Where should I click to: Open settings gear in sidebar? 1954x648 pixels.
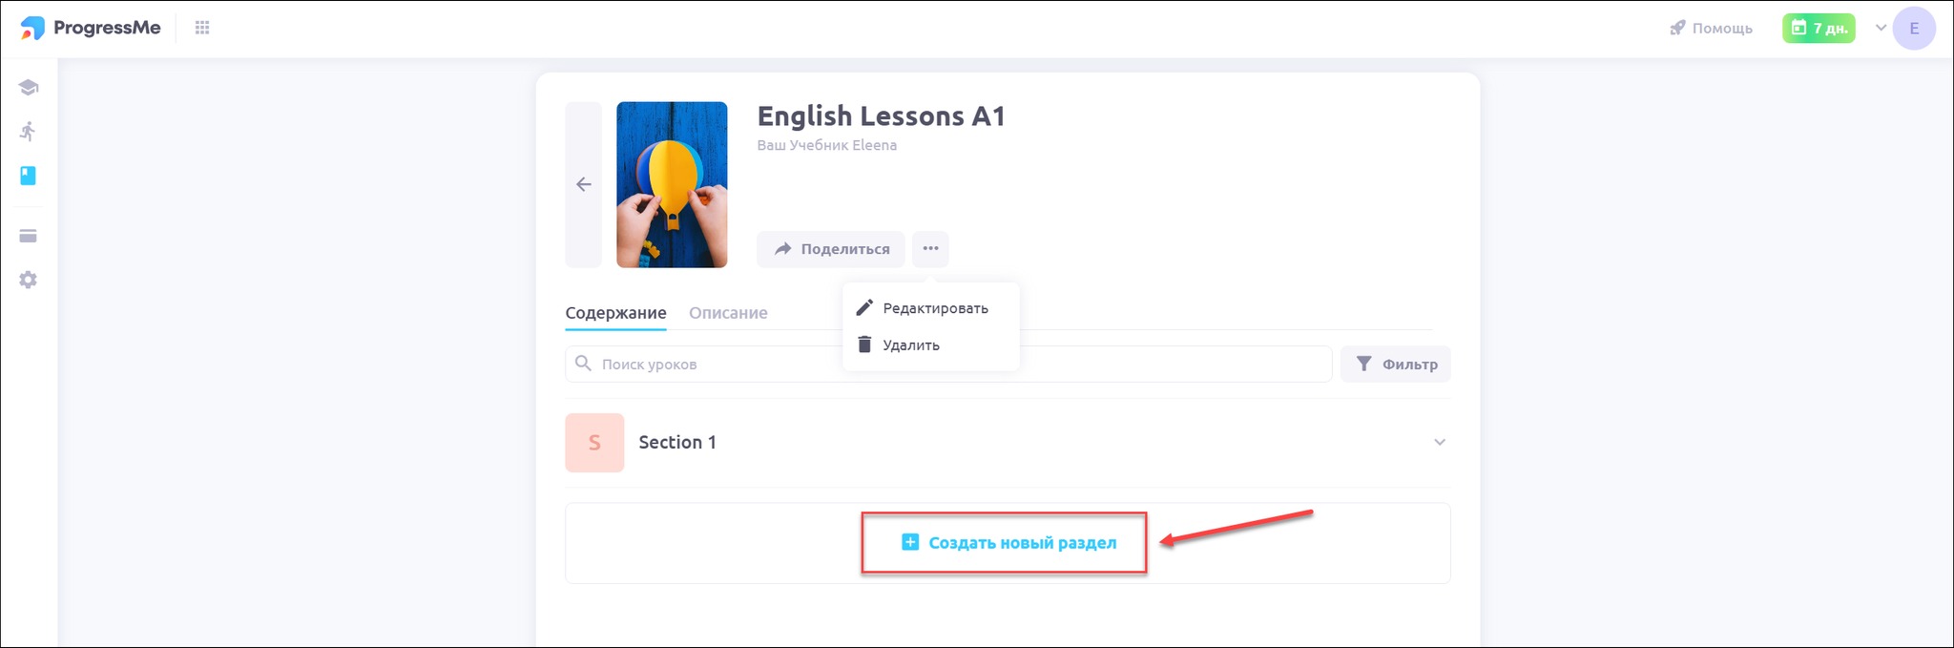[29, 280]
